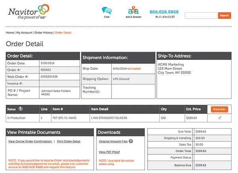Open My Account breadcrumb link
Image resolution: width=238 pixels, height=173 pixels.
point(24,32)
